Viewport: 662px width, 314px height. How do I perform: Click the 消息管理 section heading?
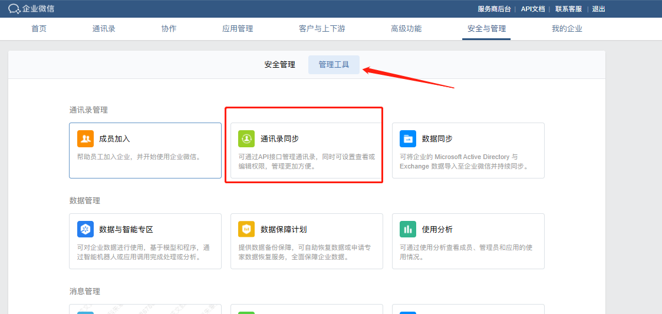click(85, 292)
